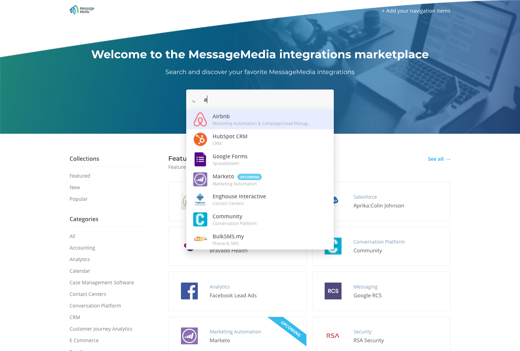Select the E Commerce category
Image resolution: width=520 pixels, height=351 pixels.
click(84, 340)
